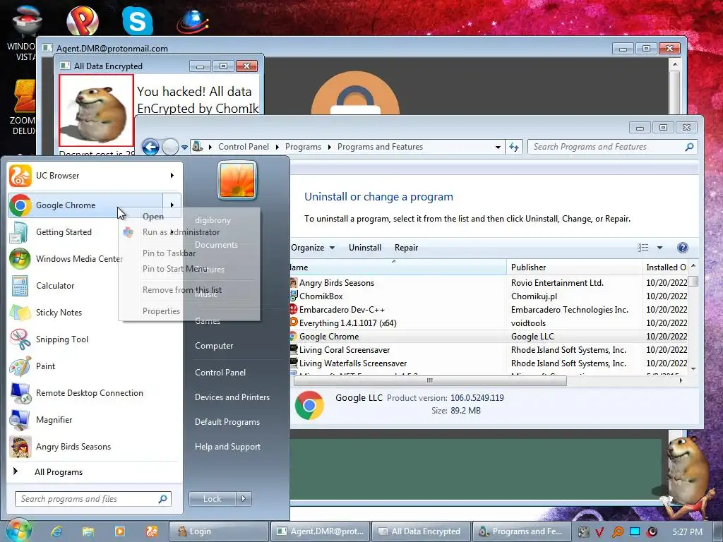
Task: Click the back arrow in Programs and Features
Action: [x=150, y=147]
